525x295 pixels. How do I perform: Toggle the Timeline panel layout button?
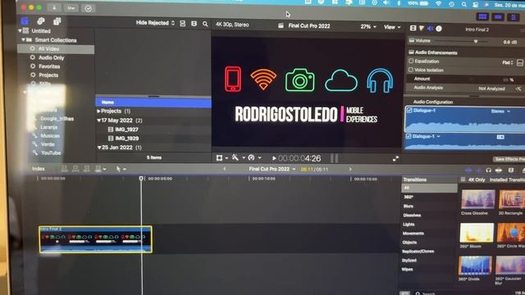(x=498, y=16)
